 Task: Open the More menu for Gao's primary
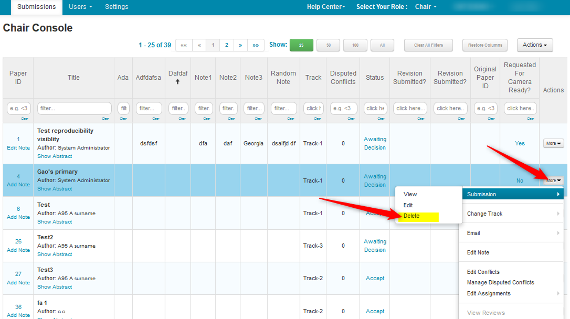(x=553, y=180)
